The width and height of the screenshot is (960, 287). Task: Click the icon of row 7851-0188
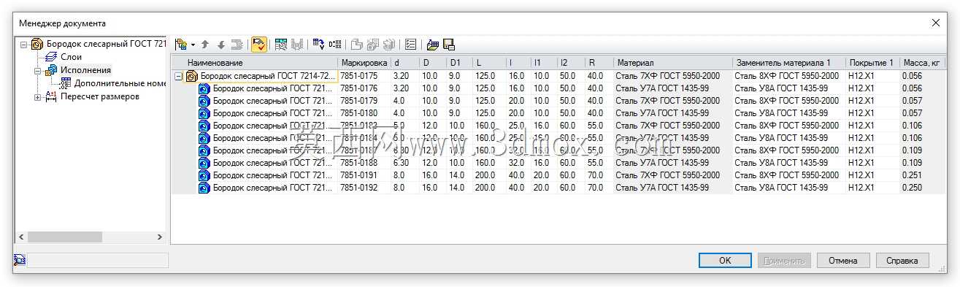pyautogui.click(x=204, y=163)
